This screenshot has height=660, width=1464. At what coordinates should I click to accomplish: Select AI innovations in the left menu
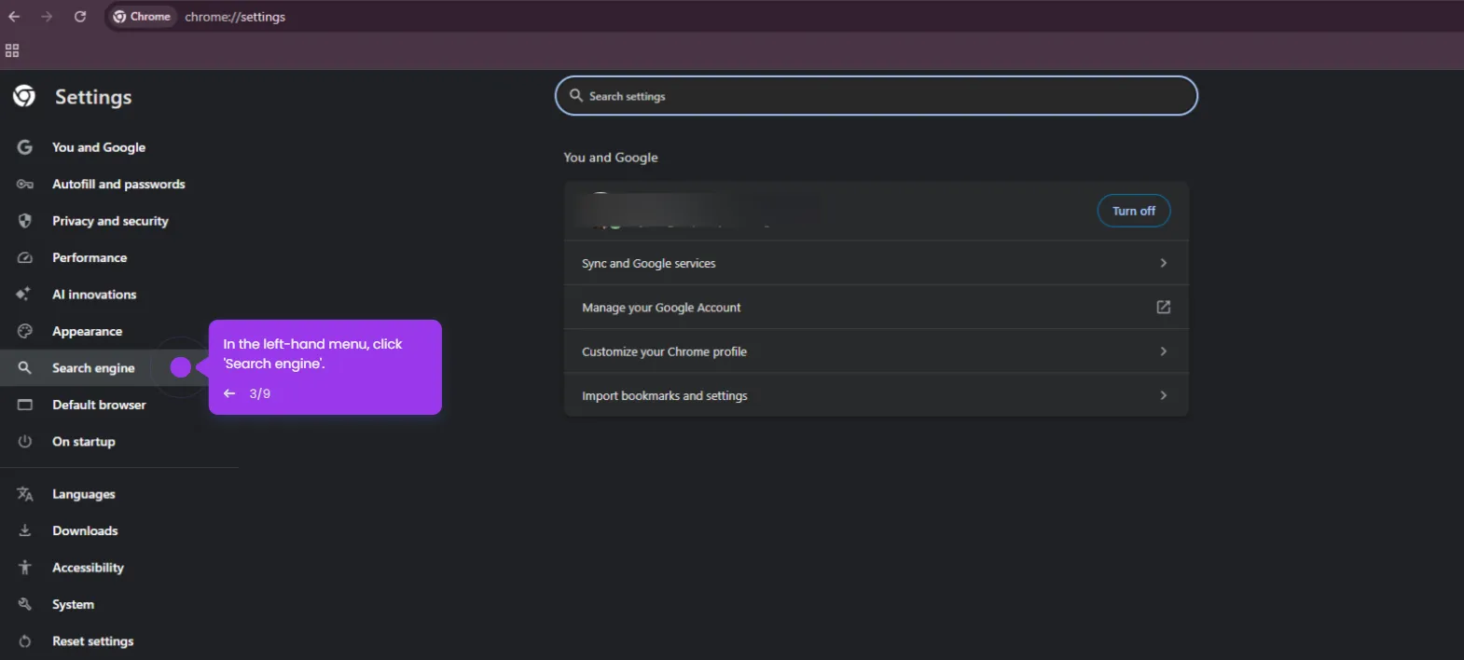[x=94, y=294]
